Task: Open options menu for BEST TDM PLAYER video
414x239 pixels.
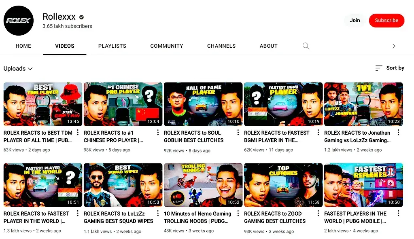Action: point(78,132)
